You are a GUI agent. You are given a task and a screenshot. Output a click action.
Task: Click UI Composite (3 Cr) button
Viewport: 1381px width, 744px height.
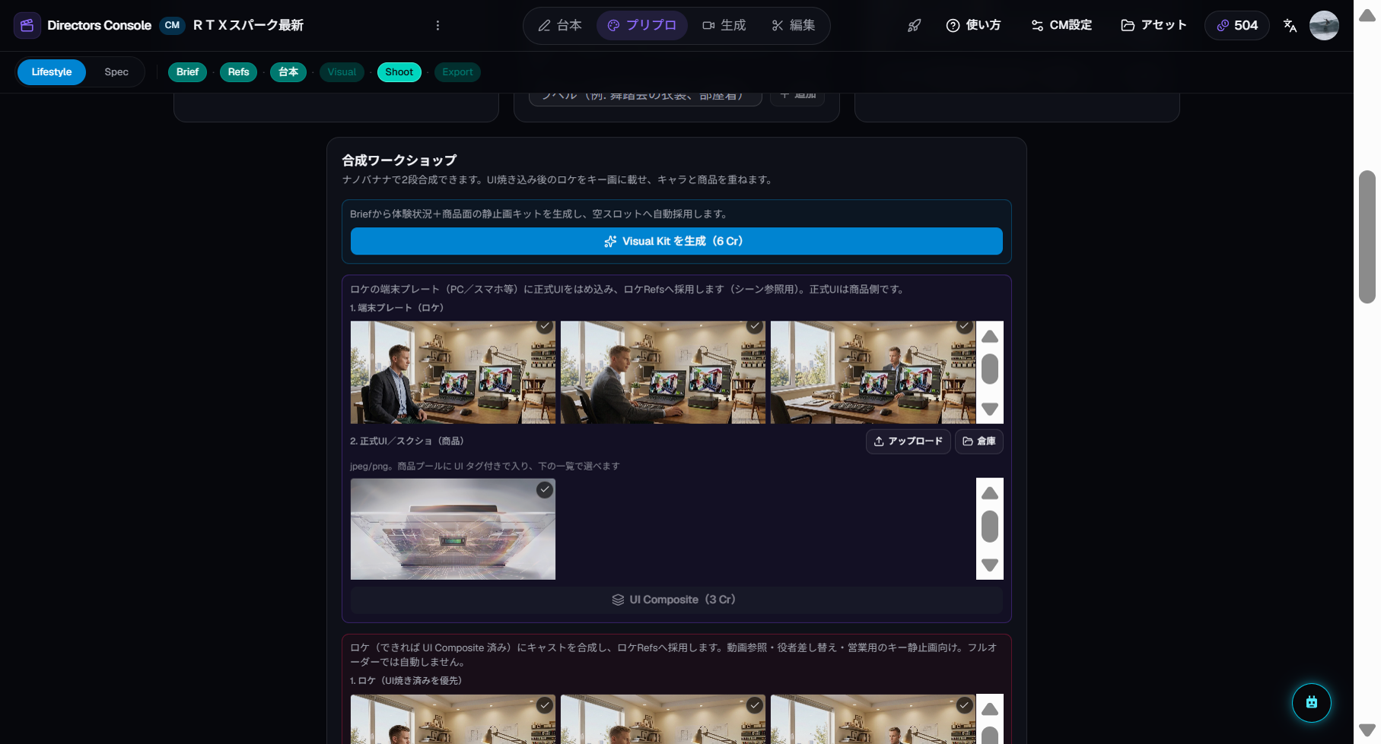[x=676, y=600]
